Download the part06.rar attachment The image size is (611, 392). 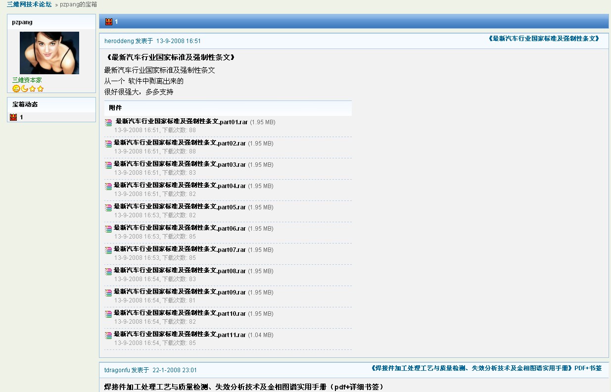180,228
